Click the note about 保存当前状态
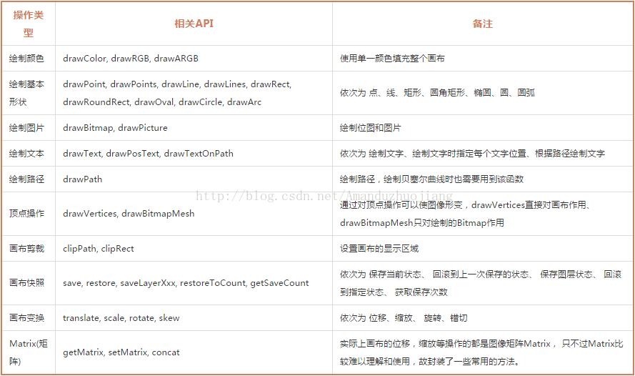635x376 pixels. tap(480, 283)
